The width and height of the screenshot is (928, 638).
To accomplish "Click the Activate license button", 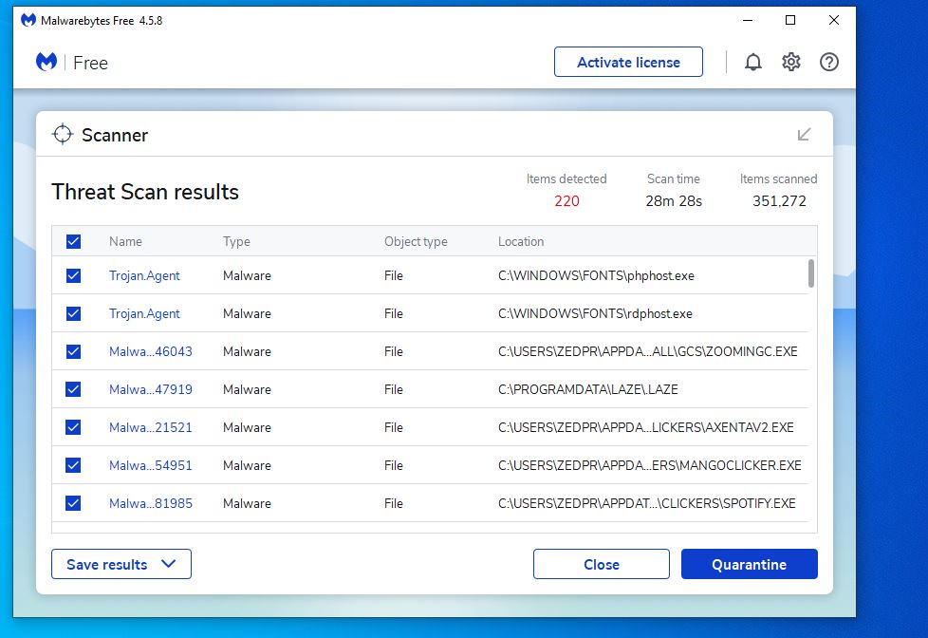I will [628, 63].
